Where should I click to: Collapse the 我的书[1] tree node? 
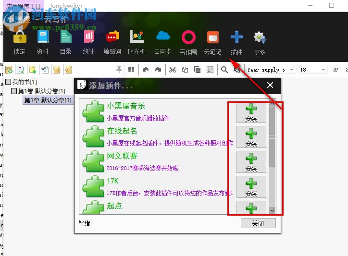click(x=8, y=82)
